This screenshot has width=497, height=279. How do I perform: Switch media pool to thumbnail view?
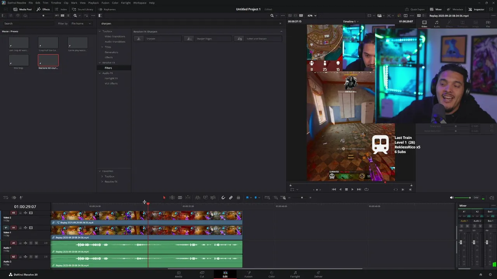pos(62,15)
